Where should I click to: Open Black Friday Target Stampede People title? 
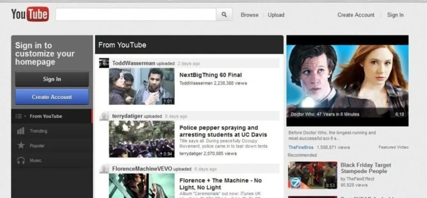click(x=366, y=168)
